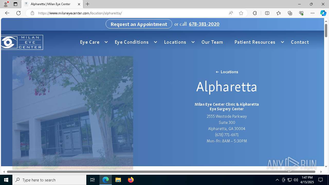Image resolution: width=329 pixels, height=185 pixels.
Task: Refresh the current page
Action: (19, 13)
